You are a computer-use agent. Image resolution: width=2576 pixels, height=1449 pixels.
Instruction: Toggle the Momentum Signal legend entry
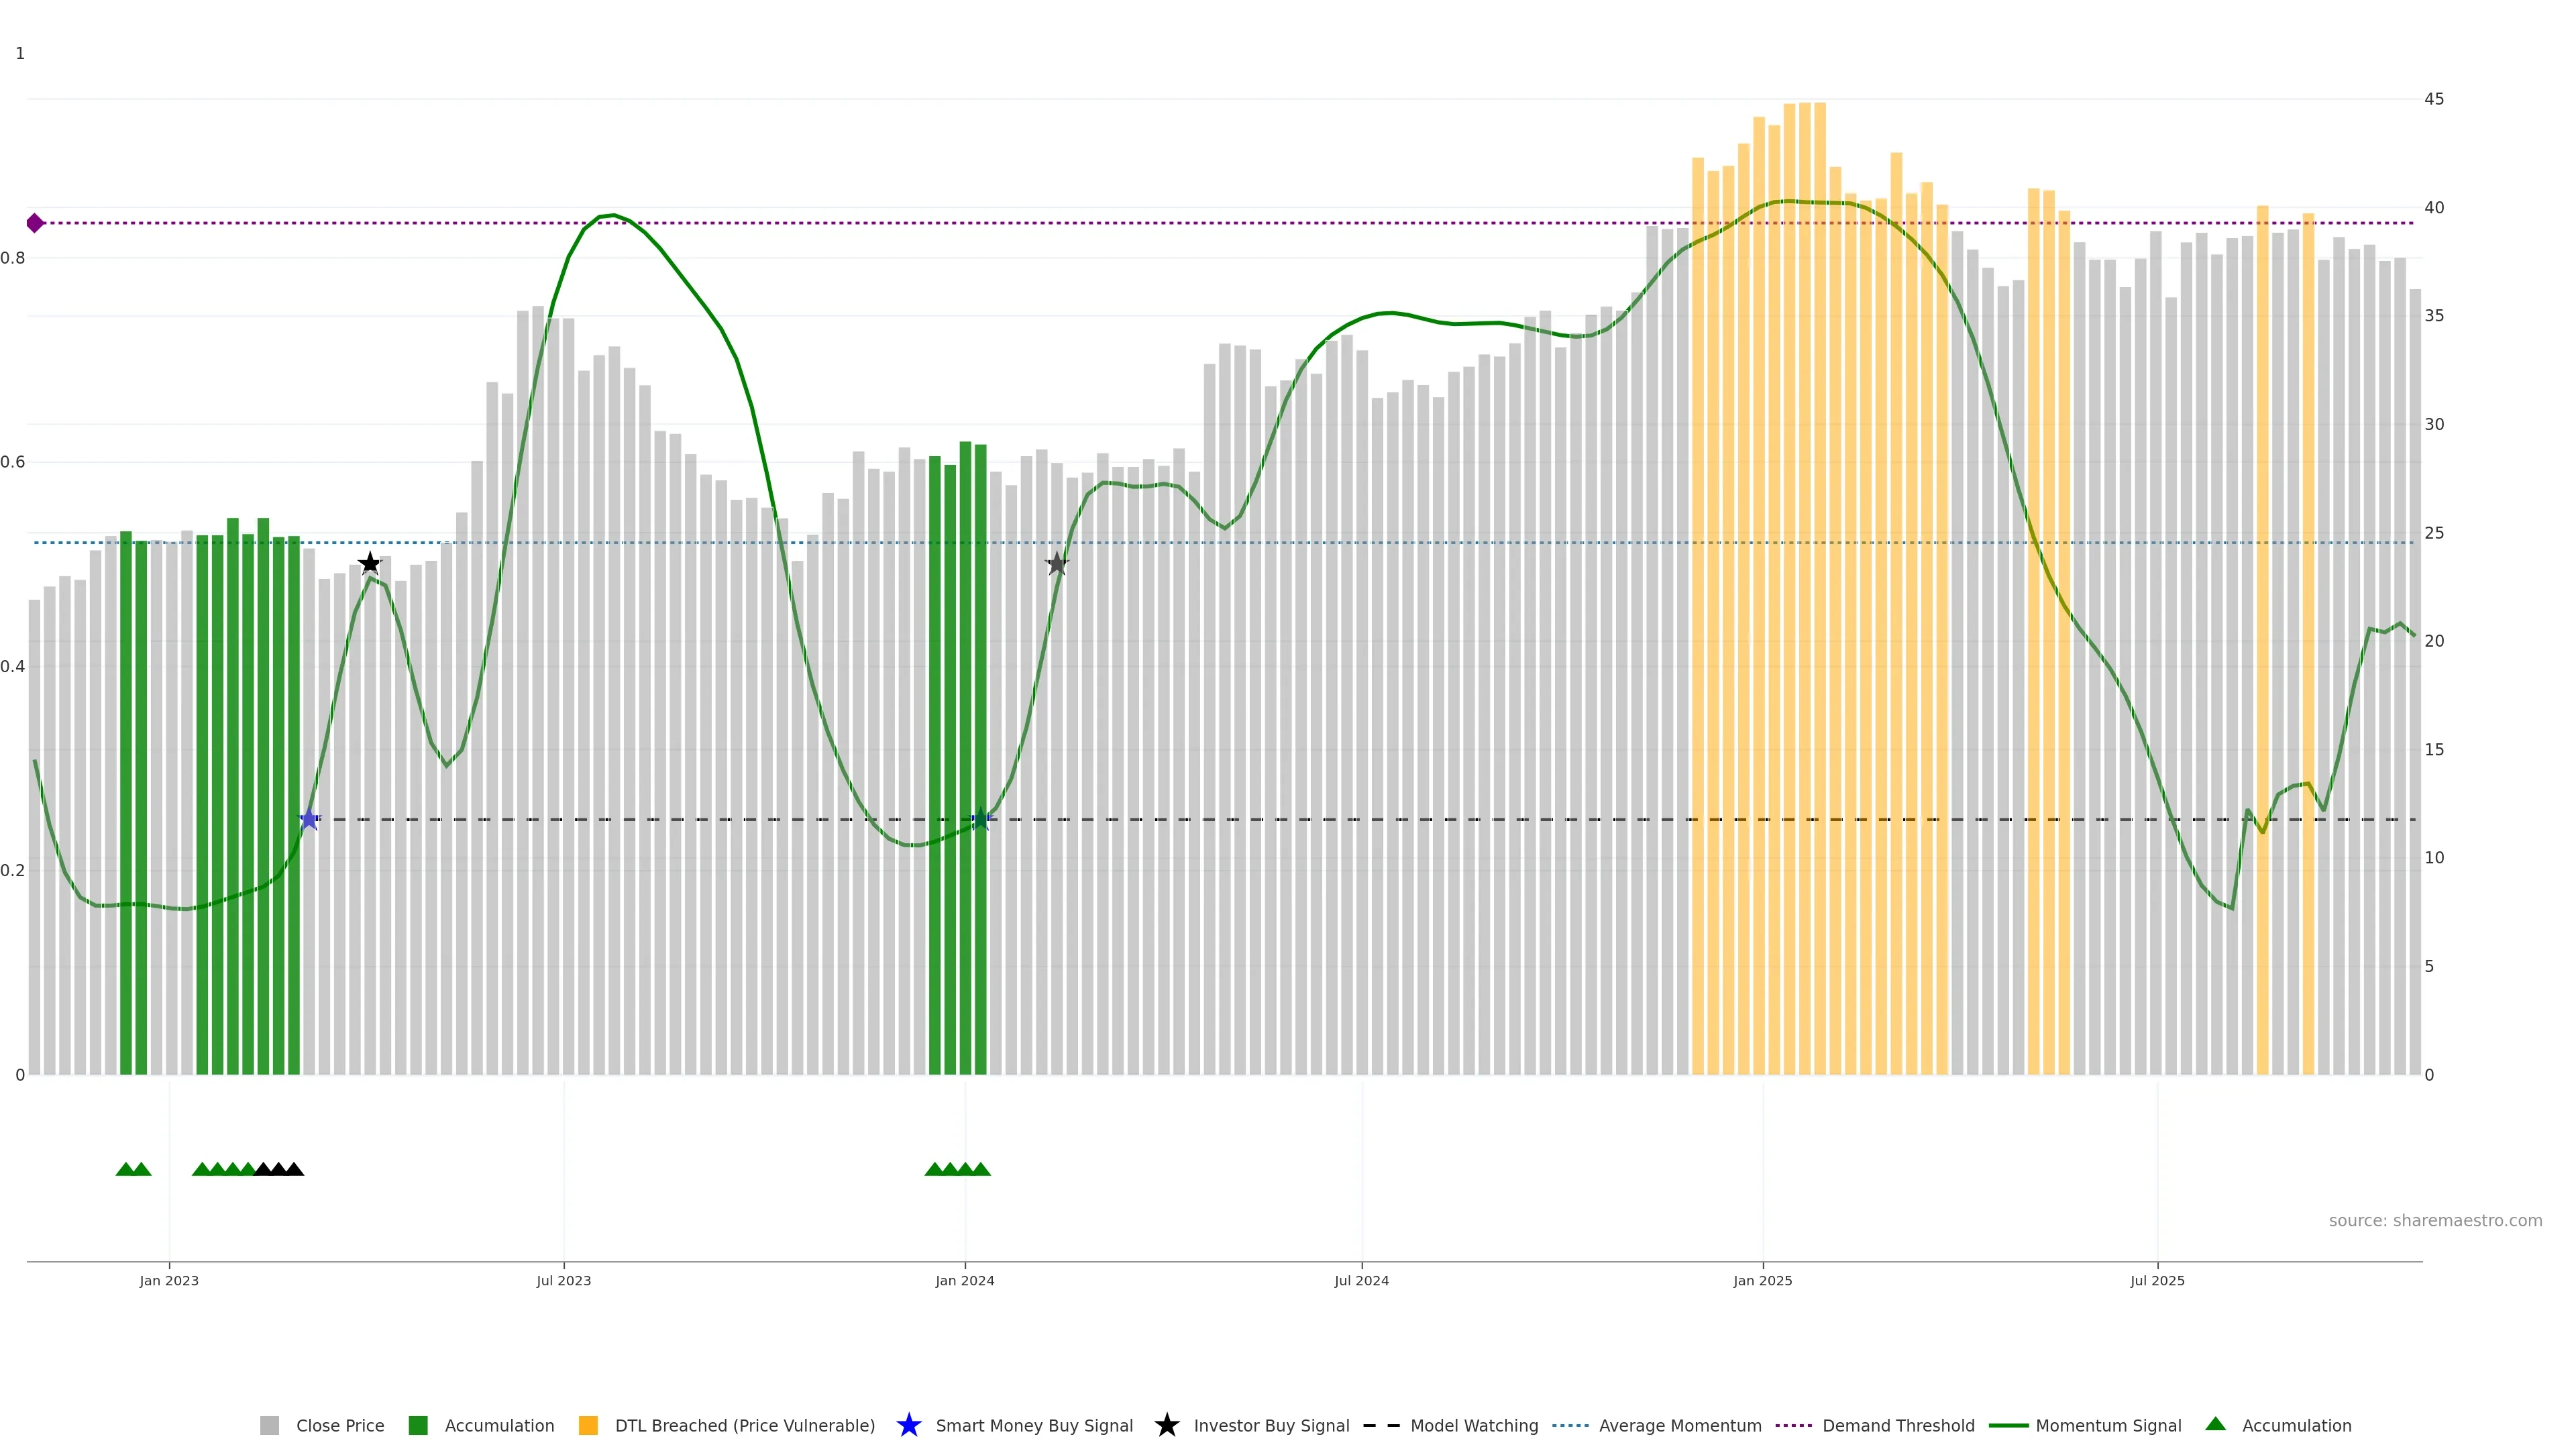coord(2108,1426)
